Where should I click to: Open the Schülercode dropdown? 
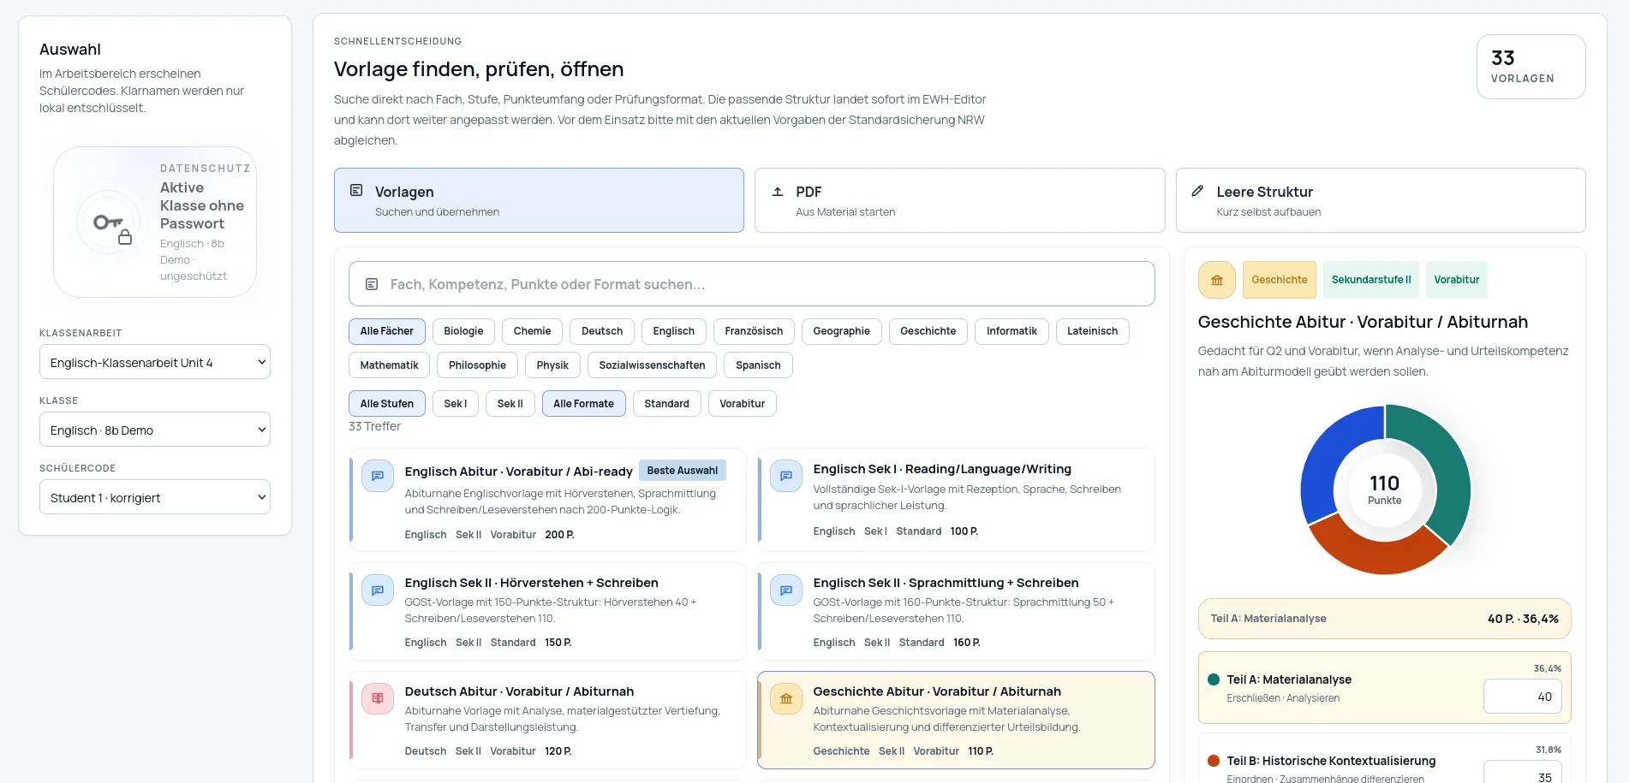[155, 497]
